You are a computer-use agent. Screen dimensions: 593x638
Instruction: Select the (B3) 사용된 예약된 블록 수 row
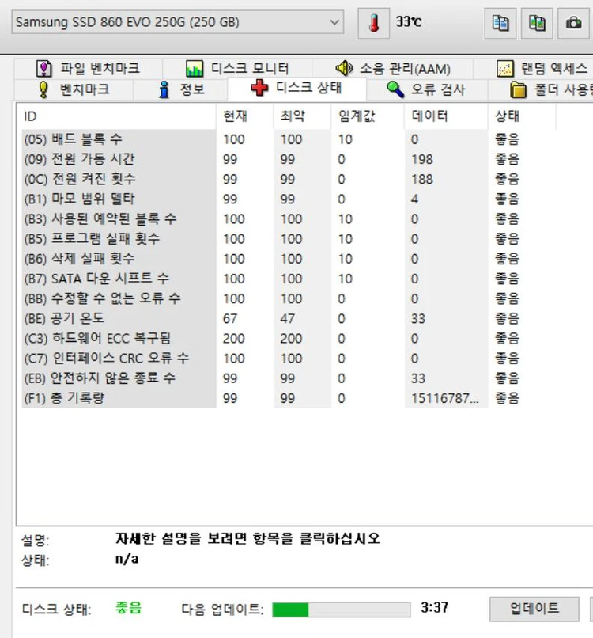289,219
